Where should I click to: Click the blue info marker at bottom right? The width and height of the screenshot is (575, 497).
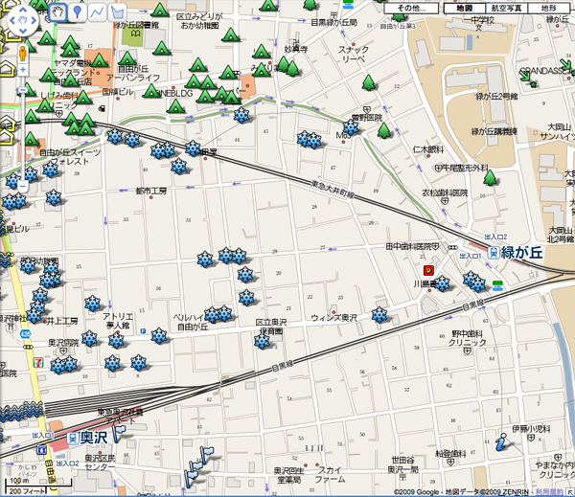502,441
